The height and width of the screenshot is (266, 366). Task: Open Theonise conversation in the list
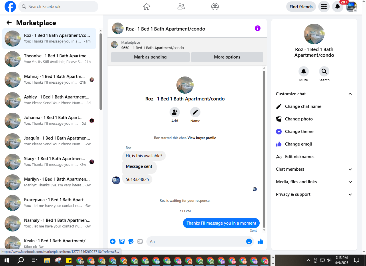pyautogui.click(x=49, y=59)
